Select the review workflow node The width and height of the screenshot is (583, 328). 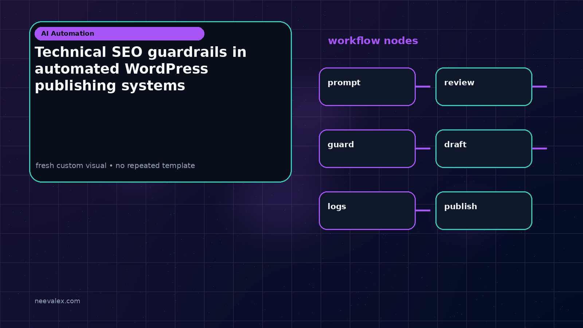pyautogui.click(x=484, y=87)
